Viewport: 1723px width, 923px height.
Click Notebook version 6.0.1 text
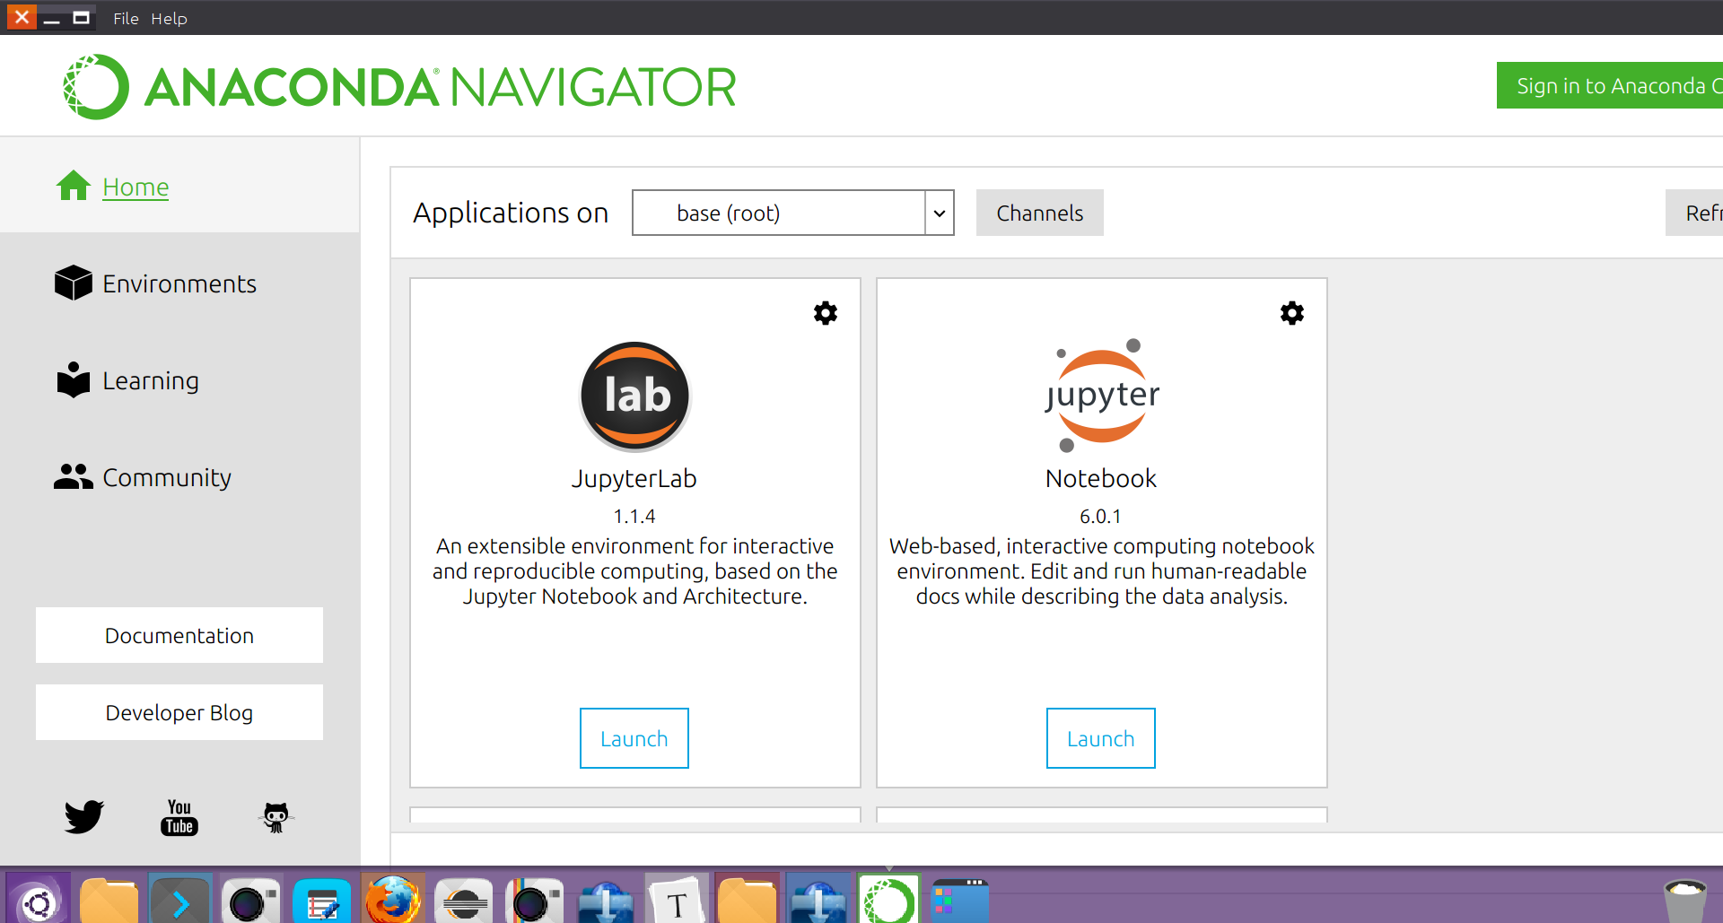(1101, 517)
